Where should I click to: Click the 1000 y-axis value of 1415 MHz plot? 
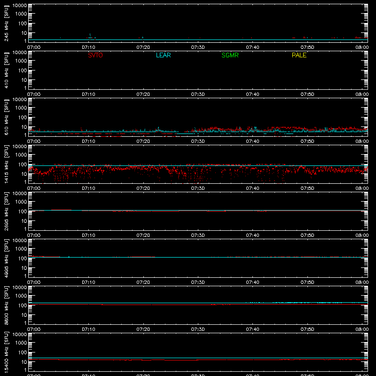pyautogui.click(x=21, y=155)
